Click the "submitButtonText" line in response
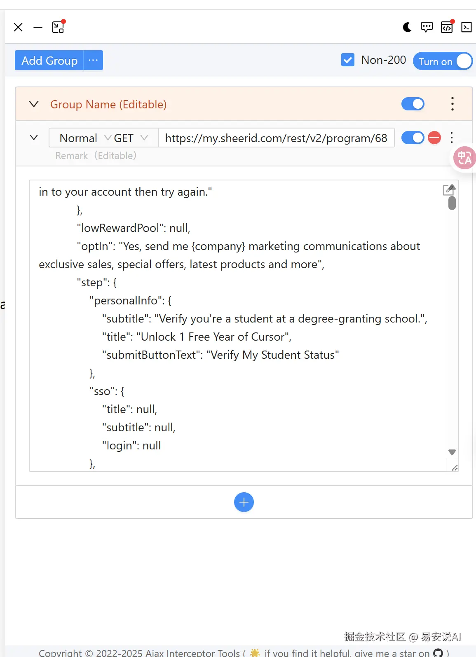Viewport: 476px width, 657px height. click(x=220, y=355)
